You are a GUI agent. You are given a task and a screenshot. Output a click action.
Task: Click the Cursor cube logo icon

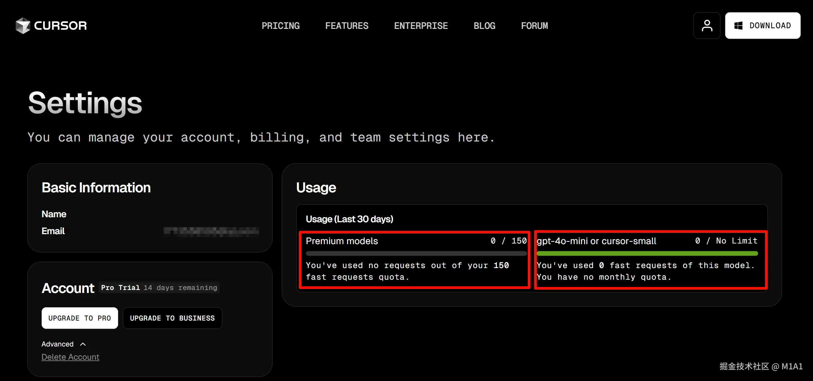(x=23, y=26)
